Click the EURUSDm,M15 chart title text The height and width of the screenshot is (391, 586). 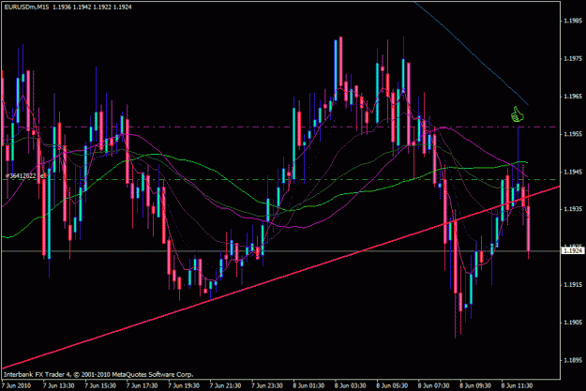pyautogui.click(x=26, y=7)
